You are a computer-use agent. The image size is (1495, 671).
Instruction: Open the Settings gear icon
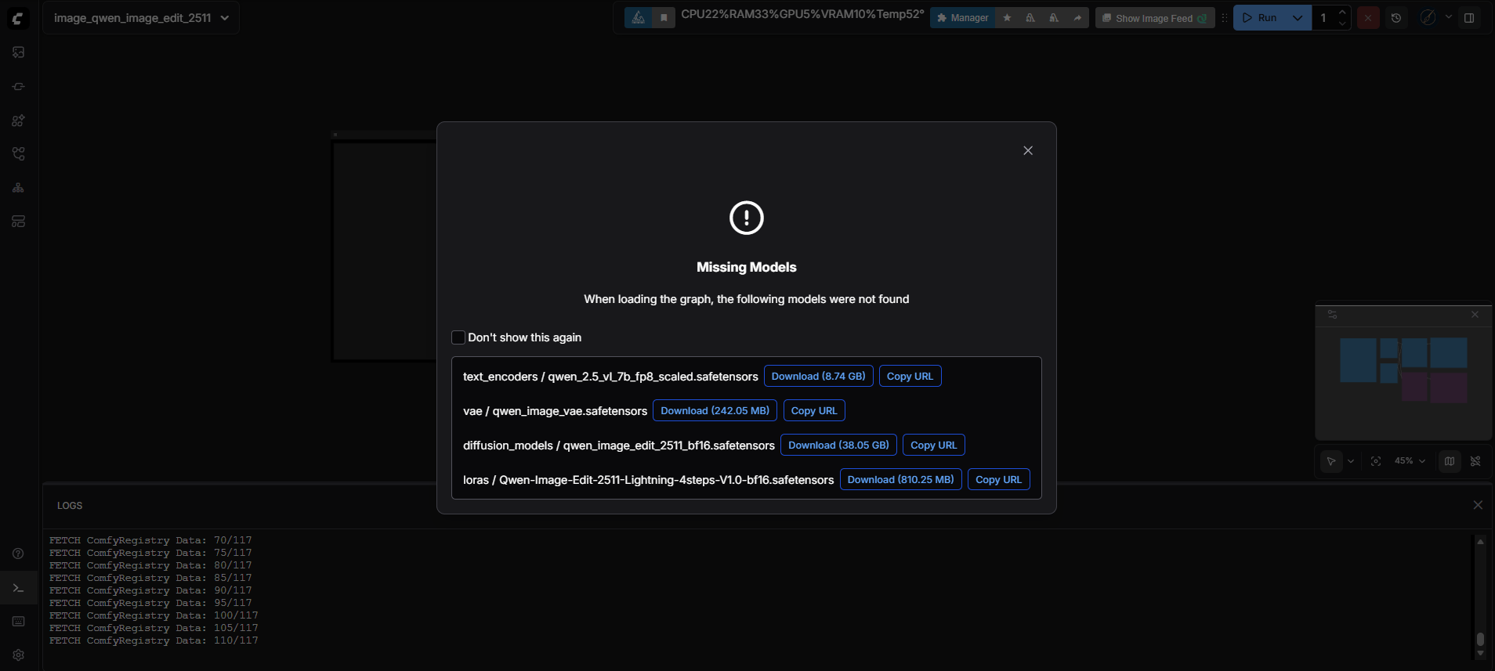[x=18, y=655]
